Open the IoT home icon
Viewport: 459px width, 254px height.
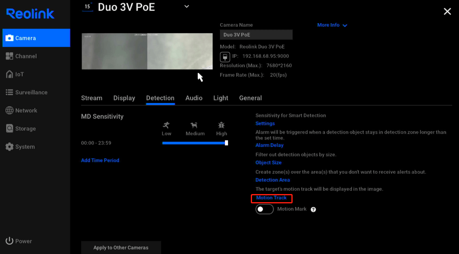(x=9, y=74)
